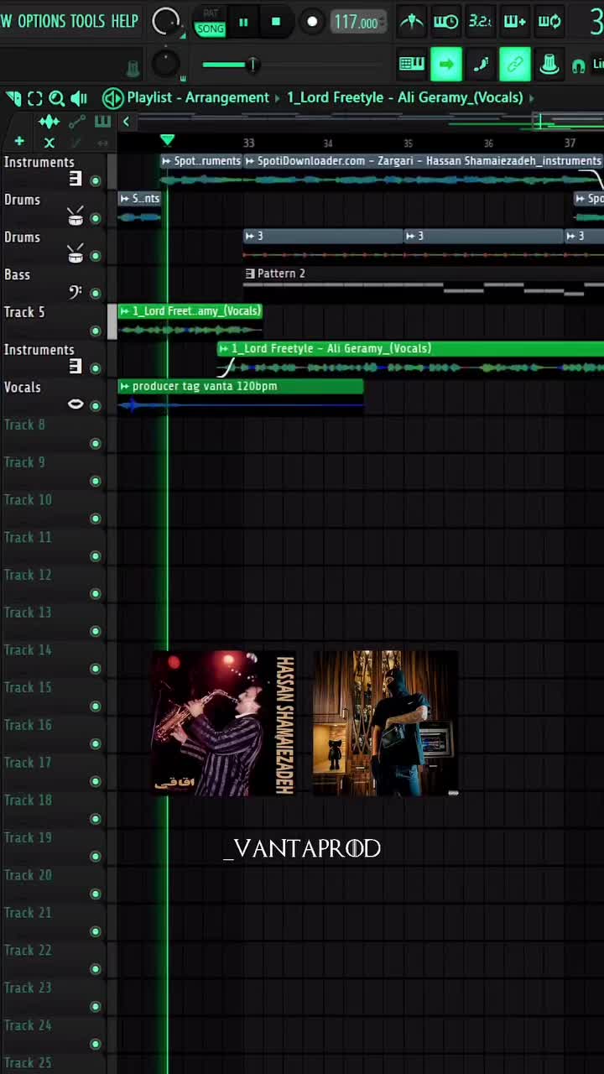Toggle the metronome icon

(411, 22)
